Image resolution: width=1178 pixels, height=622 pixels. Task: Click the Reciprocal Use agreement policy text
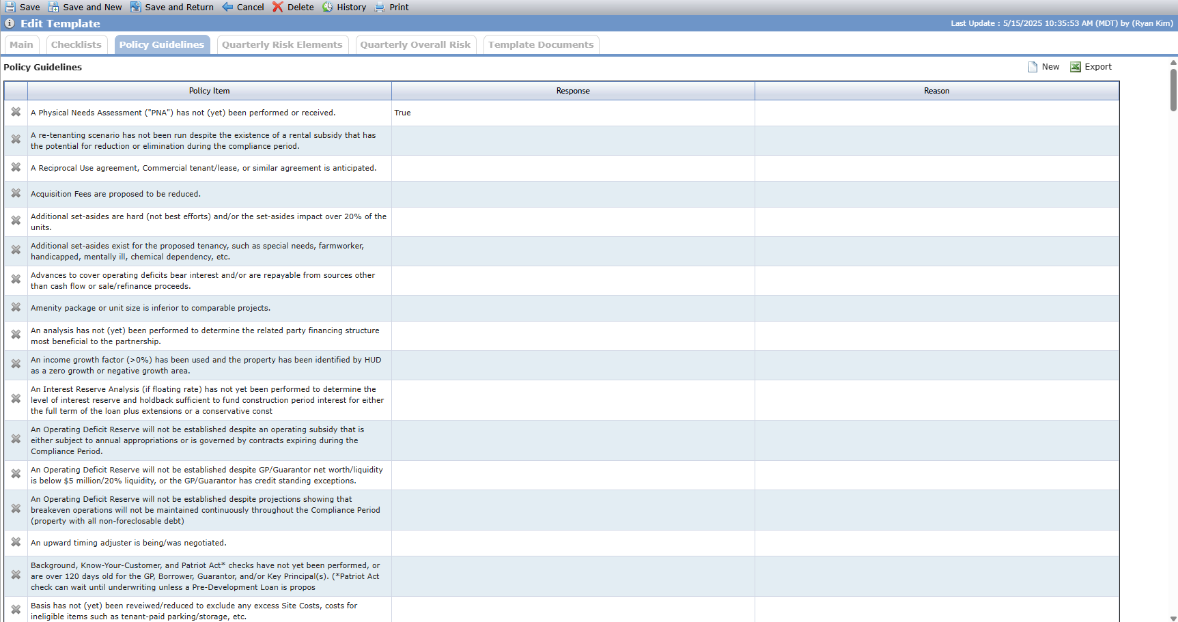click(x=204, y=168)
